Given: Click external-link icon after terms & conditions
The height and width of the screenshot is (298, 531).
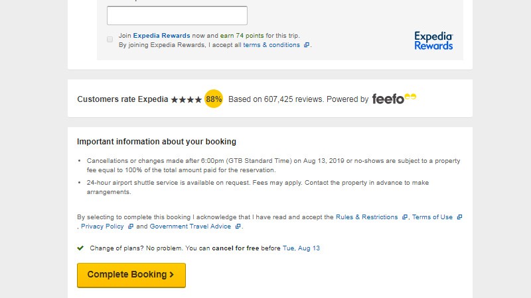Looking at the screenshot, I should pos(307,46).
